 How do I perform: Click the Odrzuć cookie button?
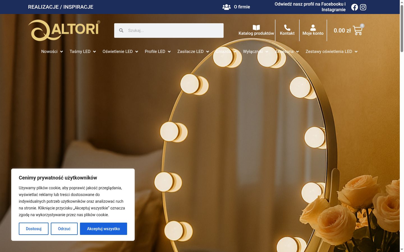pos(64,229)
